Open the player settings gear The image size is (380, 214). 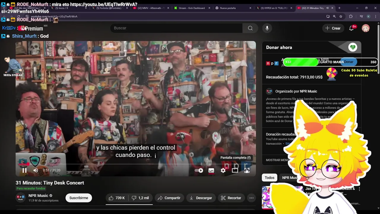point(223,170)
